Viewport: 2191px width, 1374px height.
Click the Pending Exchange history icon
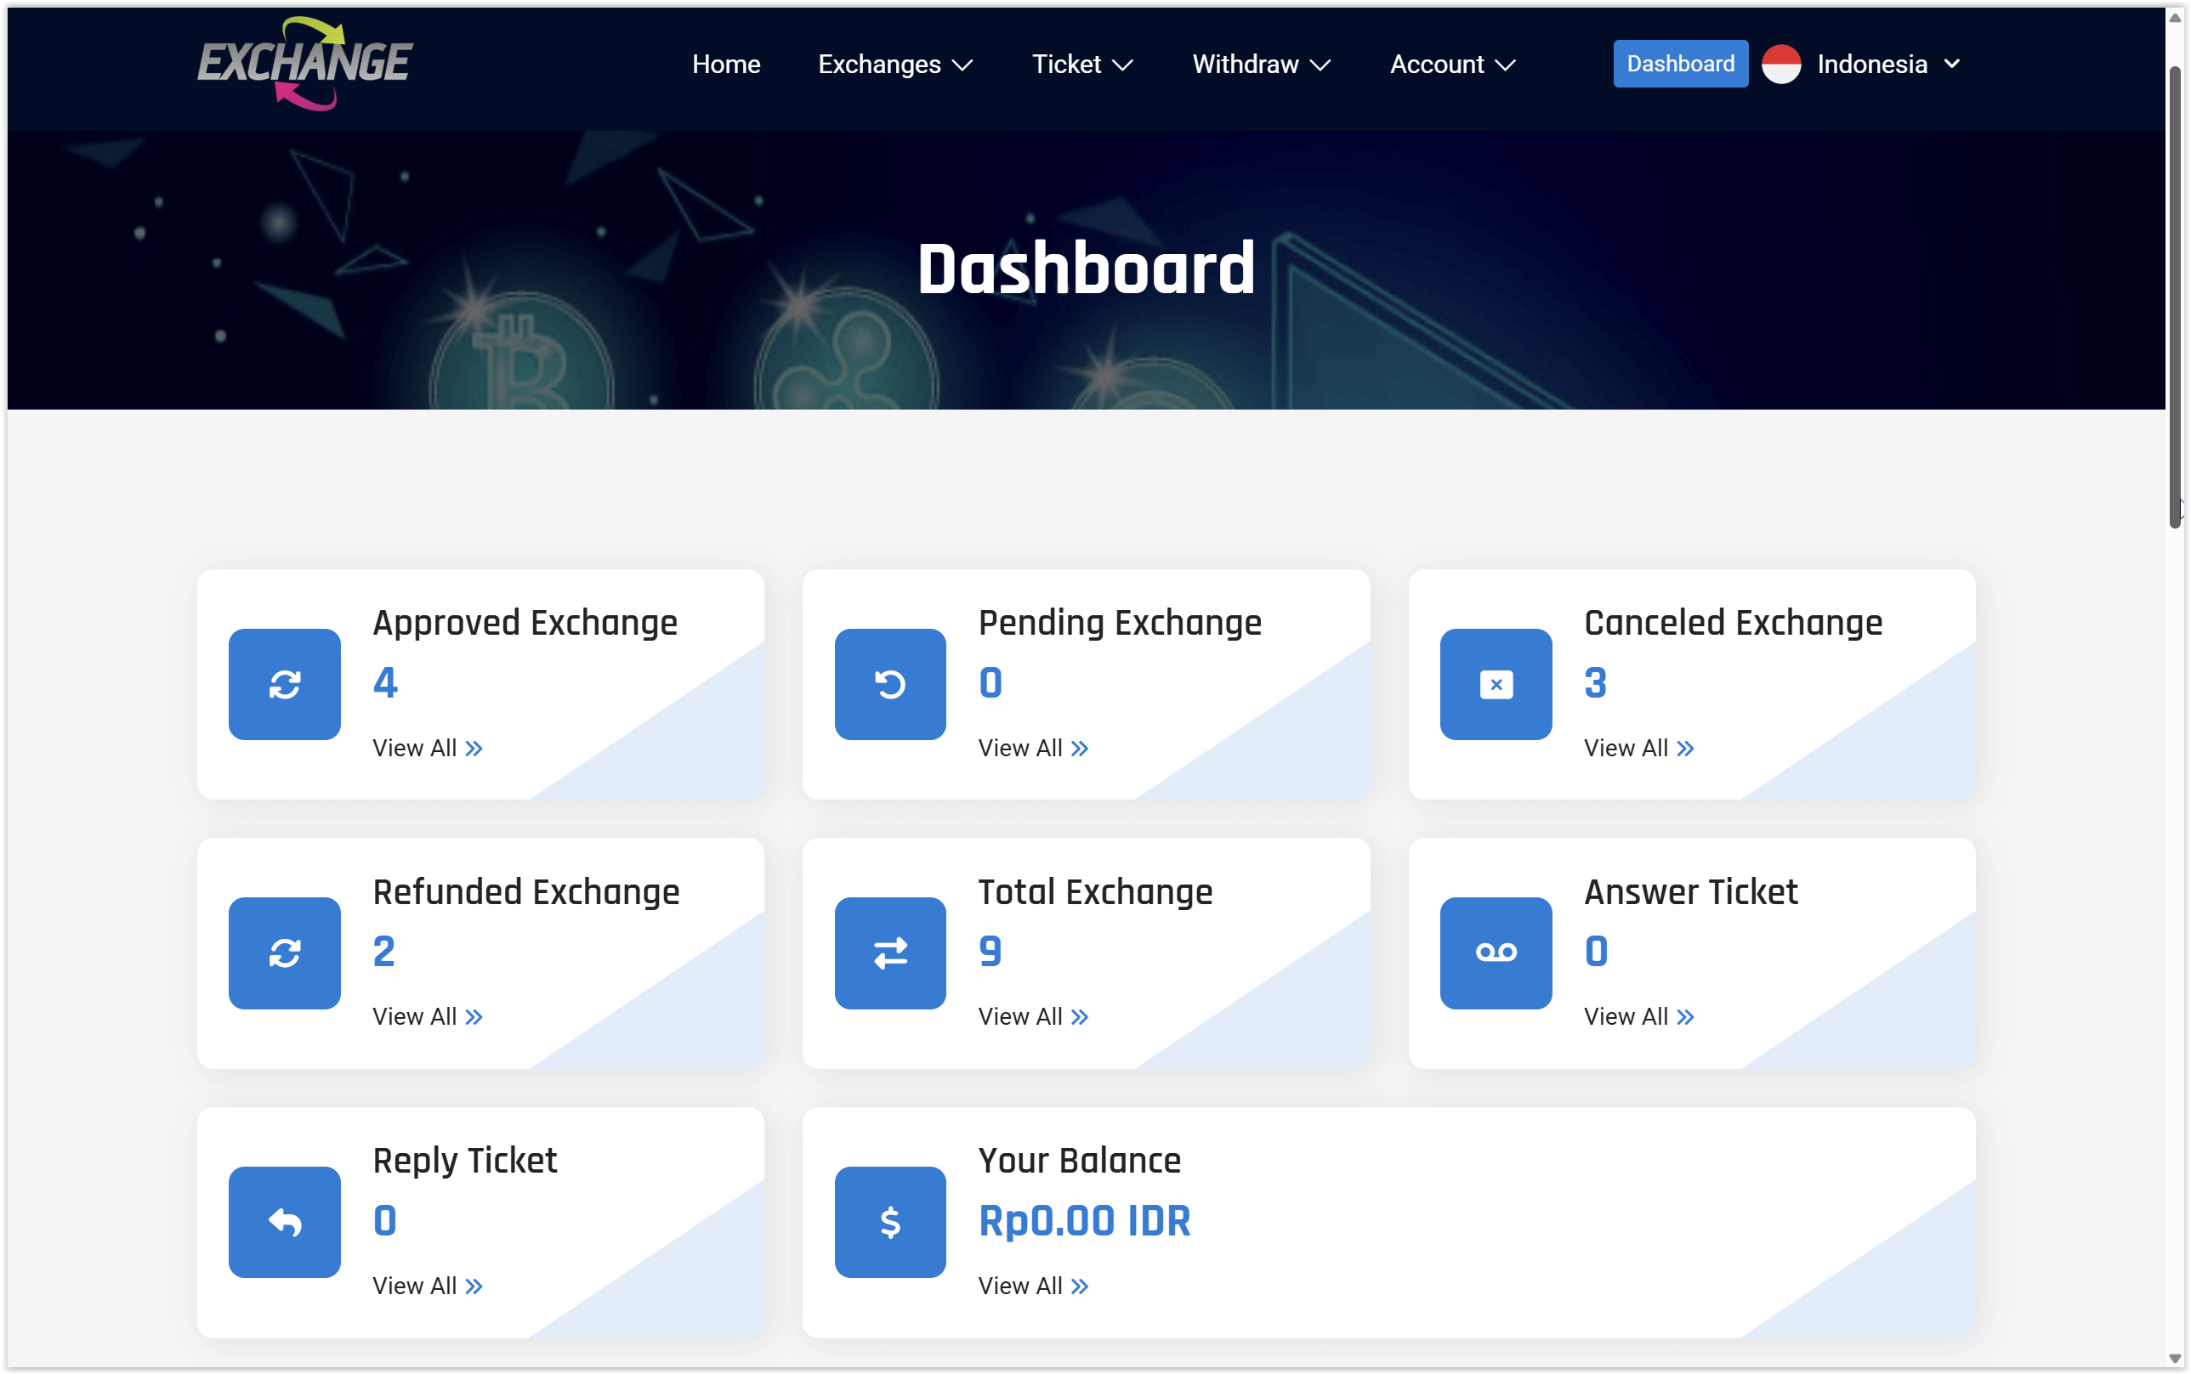889,684
